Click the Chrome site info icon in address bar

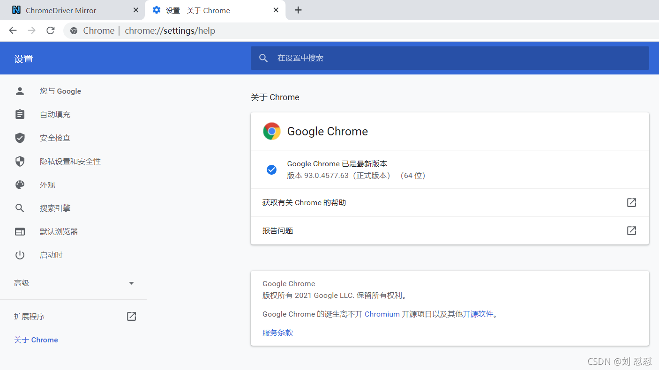[x=74, y=31]
